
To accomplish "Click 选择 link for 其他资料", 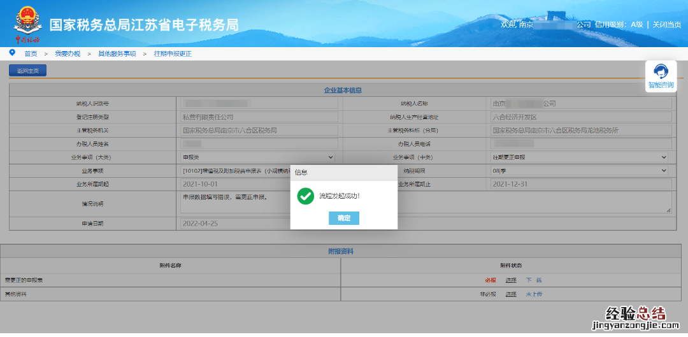I will tap(511, 294).
